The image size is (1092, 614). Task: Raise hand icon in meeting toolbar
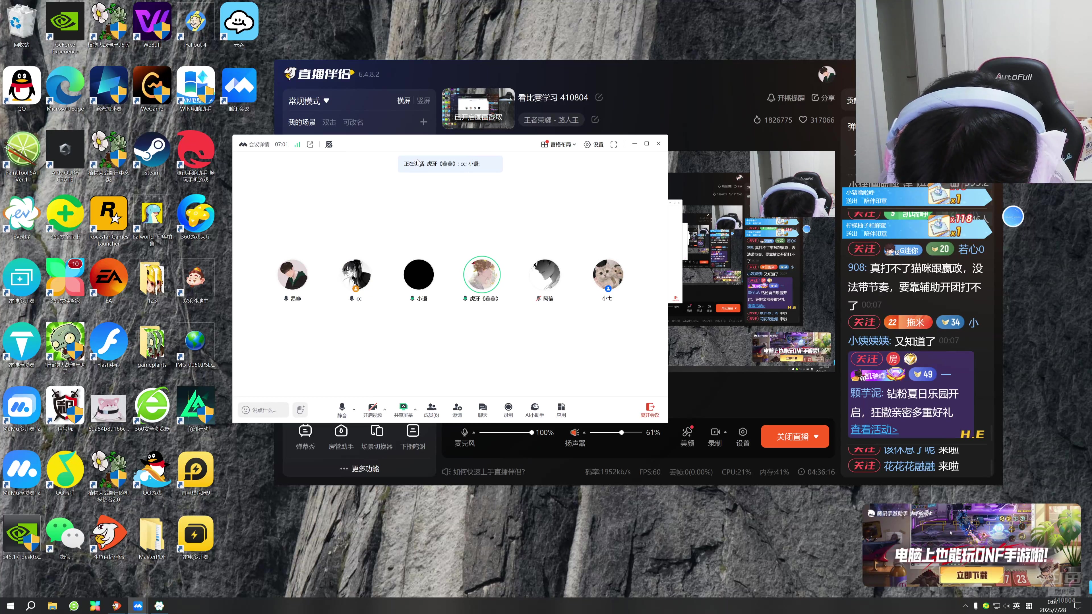coord(300,410)
